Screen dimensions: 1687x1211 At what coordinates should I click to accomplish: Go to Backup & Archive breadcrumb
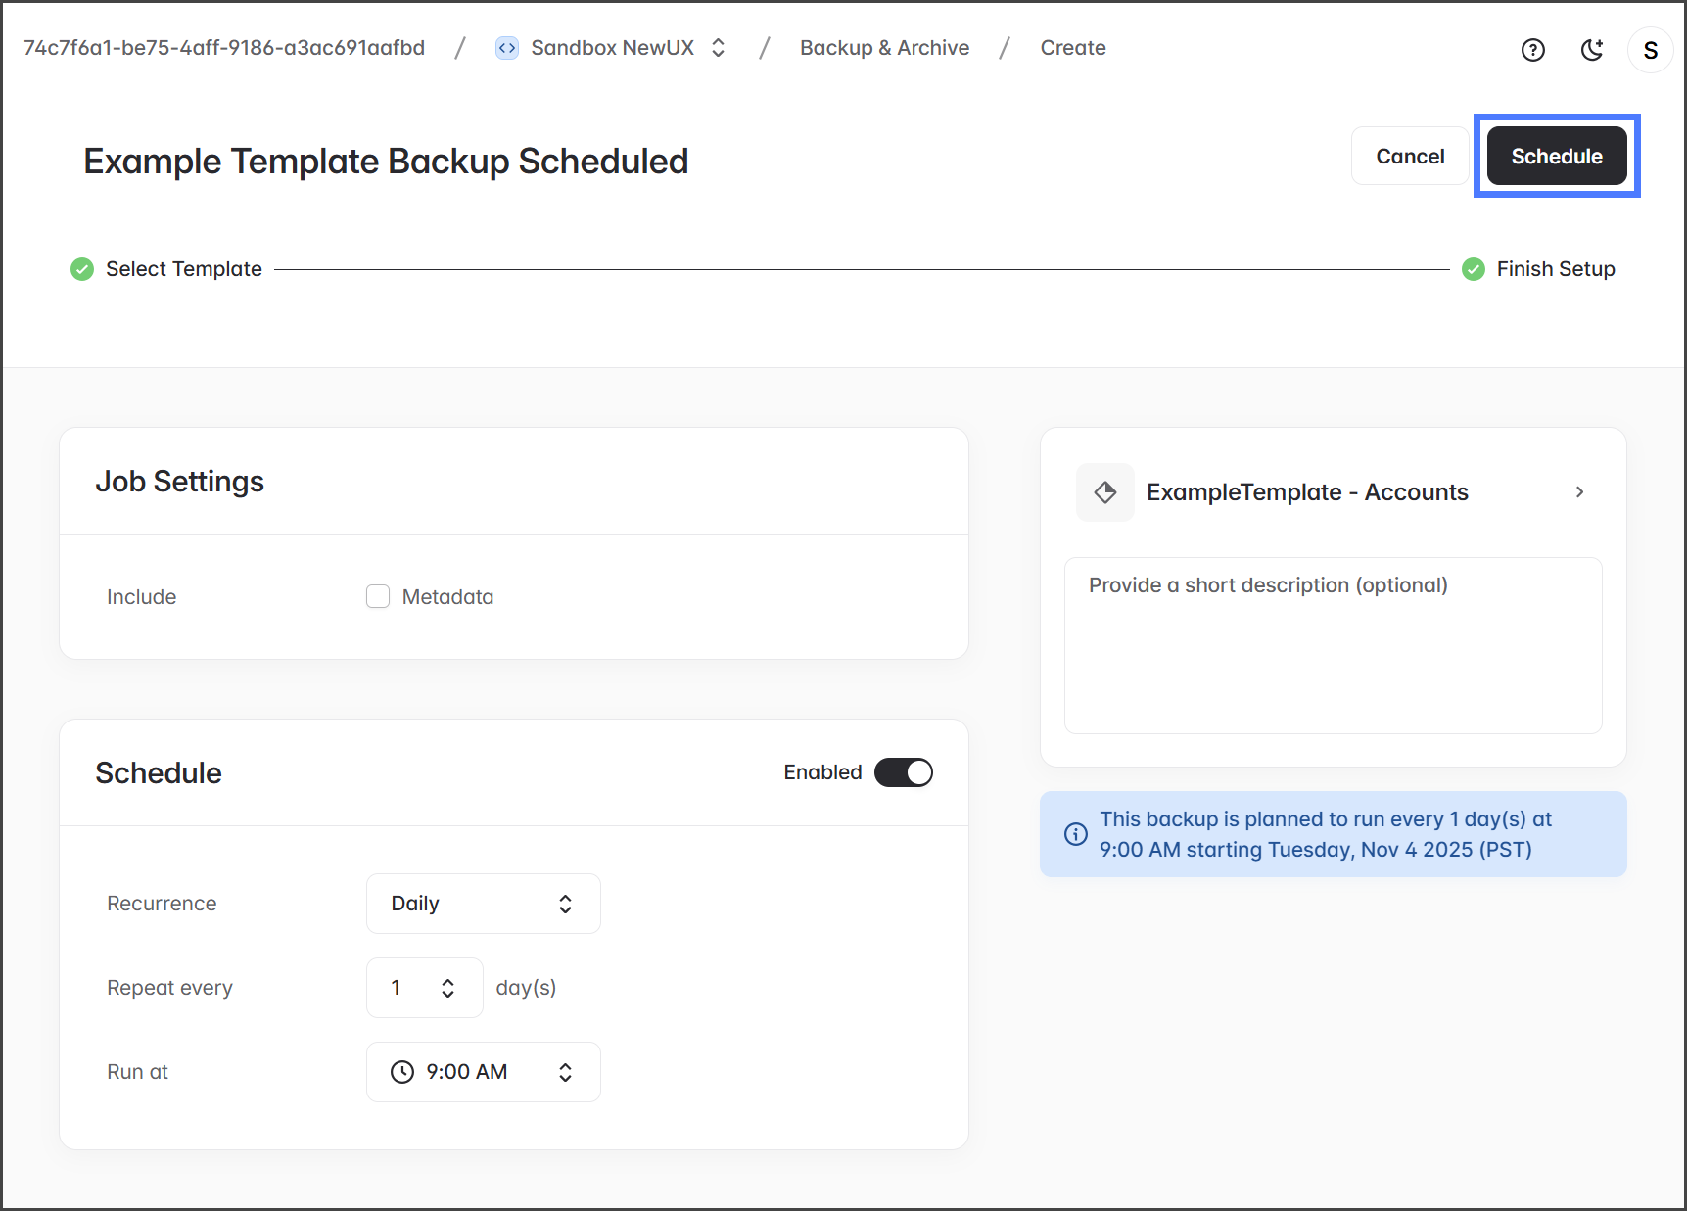pyautogui.click(x=883, y=48)
